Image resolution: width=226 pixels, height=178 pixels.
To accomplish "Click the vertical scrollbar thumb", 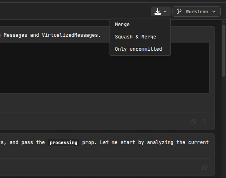I will coord(224,51).
